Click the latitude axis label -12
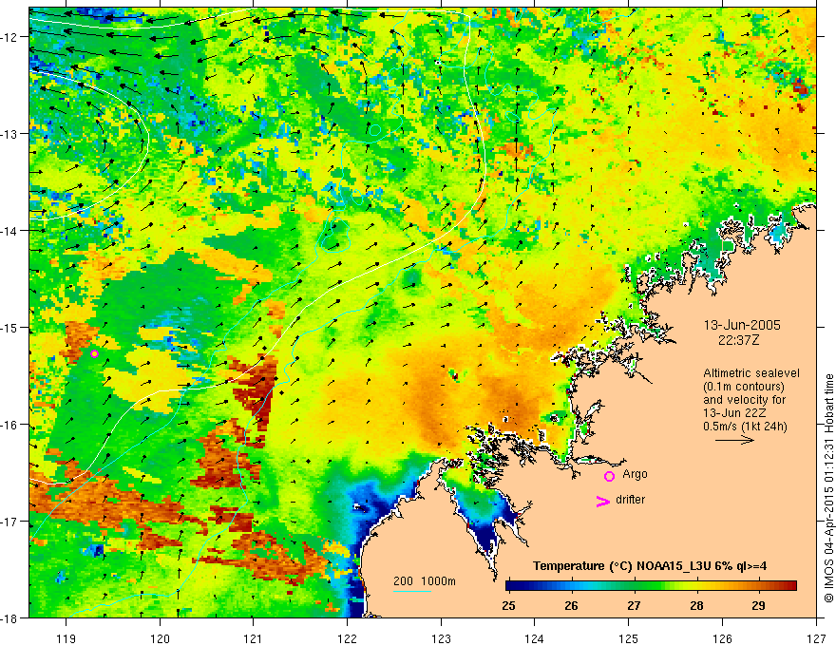 tap(10, 37)
